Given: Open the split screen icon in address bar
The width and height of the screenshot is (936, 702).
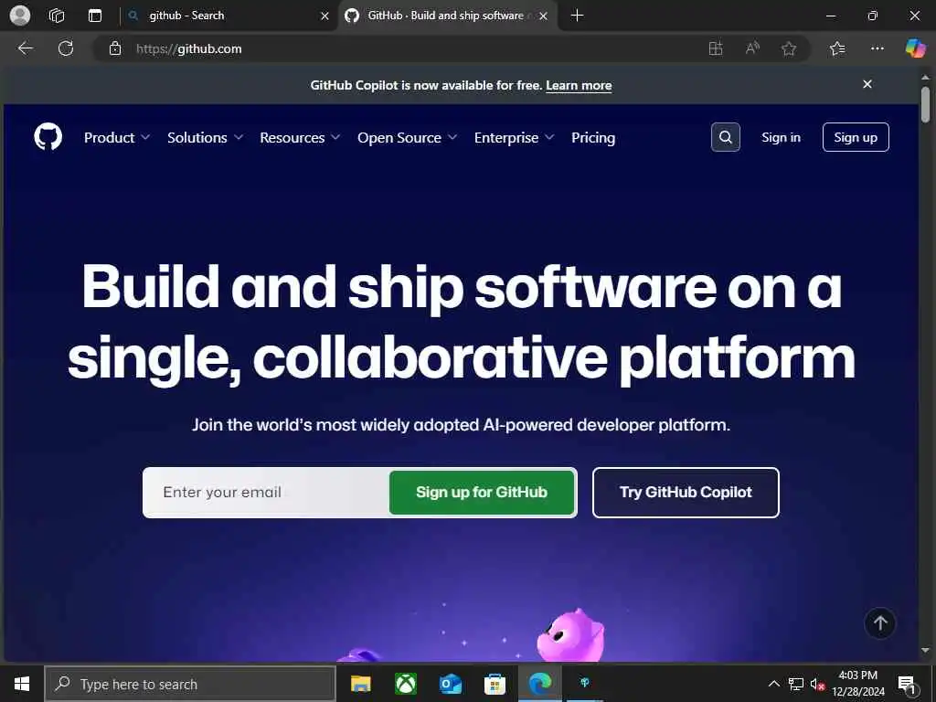Looking at the screenshot, I should tap(715, 48).
